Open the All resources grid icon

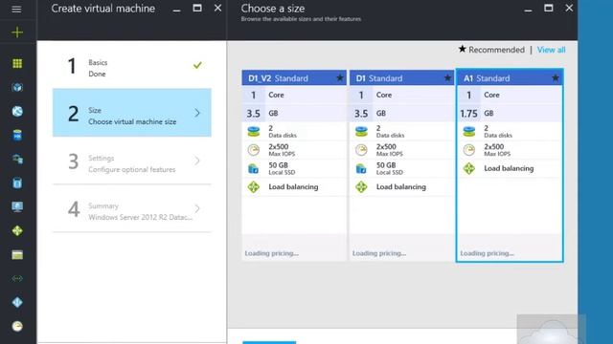point(17,64)
